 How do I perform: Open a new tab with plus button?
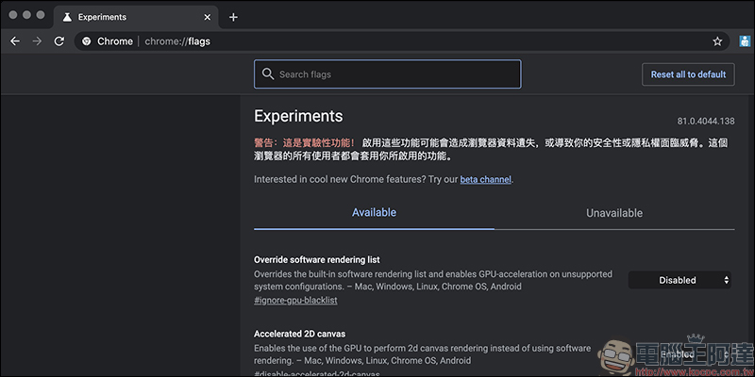[233, 17]
